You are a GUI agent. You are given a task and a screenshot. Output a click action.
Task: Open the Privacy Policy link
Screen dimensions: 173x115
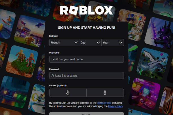[x=115, y=106]
